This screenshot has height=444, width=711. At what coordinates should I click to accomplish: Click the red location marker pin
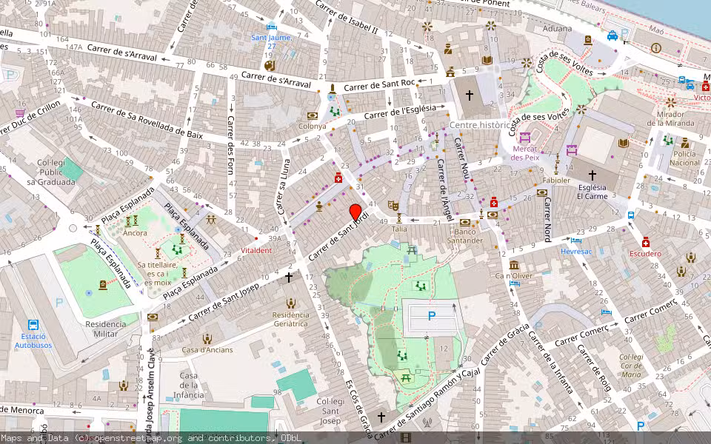pyautogui.click(x=355, y=212)
